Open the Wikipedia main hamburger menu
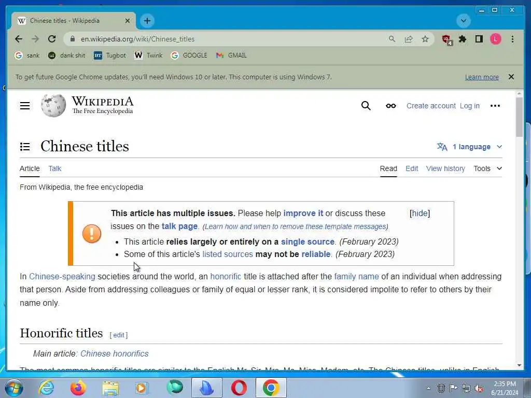 tap(25, 106)
